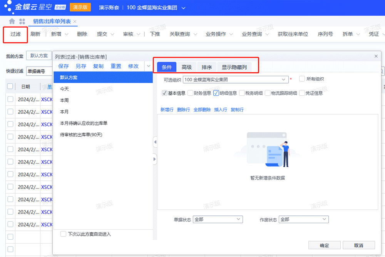Click 刷新 to refresh the list
Image resolution: width=385 pixels, height=257 pixels.
[x=35, y=34]
